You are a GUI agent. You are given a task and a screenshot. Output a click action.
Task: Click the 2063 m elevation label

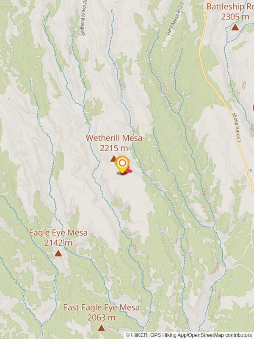pos(101,317)
